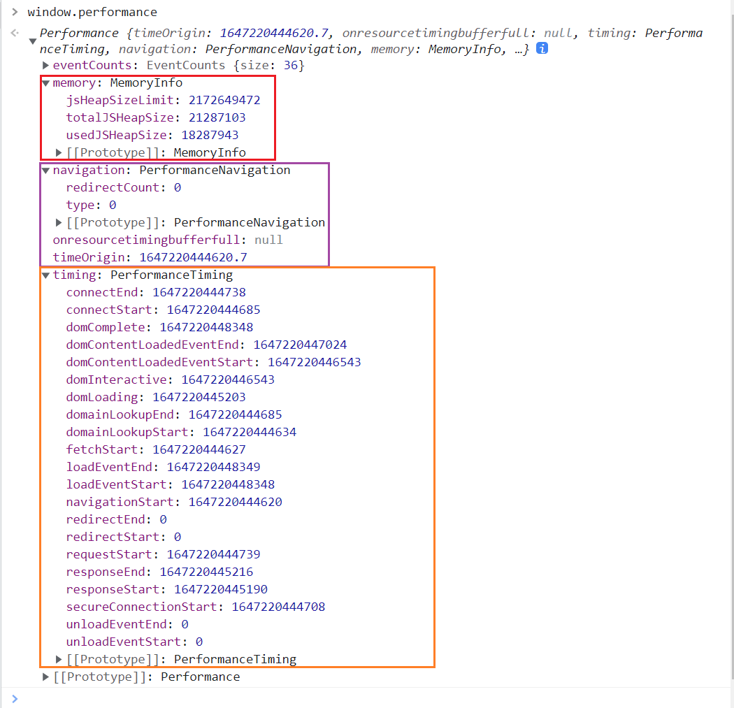Select the jsHeapSizeLimit value 2172649472
The image size is (734, 708).
pyautogui.click(x=224, y=100)
